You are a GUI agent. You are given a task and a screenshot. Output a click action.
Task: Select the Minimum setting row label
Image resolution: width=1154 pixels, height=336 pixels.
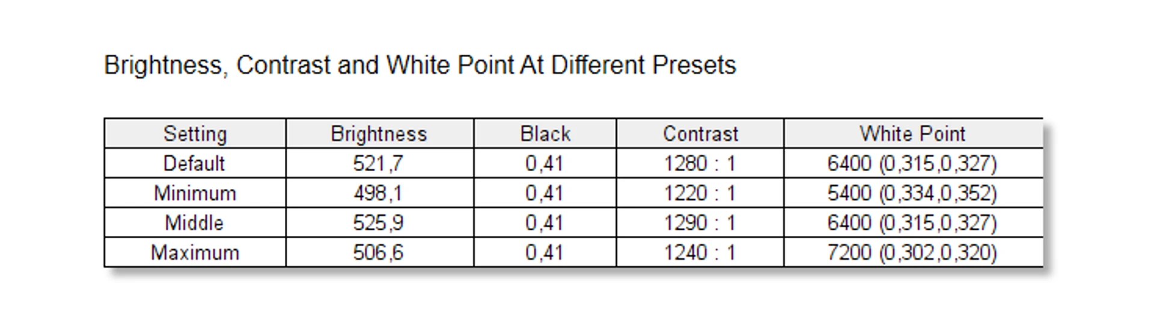pyautogui.click(x=195, y=193)
